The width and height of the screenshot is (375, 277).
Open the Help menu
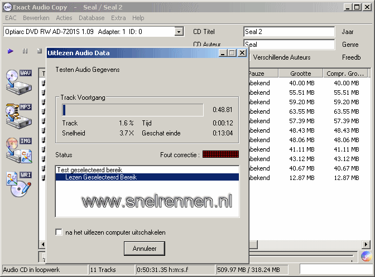pos(138,18)
